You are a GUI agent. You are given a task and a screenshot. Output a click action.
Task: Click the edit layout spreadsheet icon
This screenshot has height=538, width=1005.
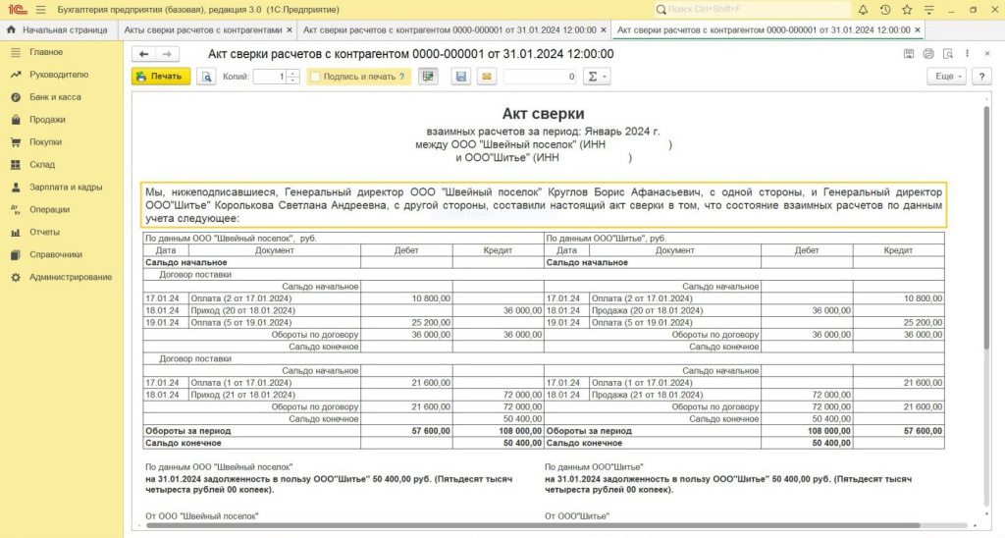pyautogui.click(x=428, y=77)
